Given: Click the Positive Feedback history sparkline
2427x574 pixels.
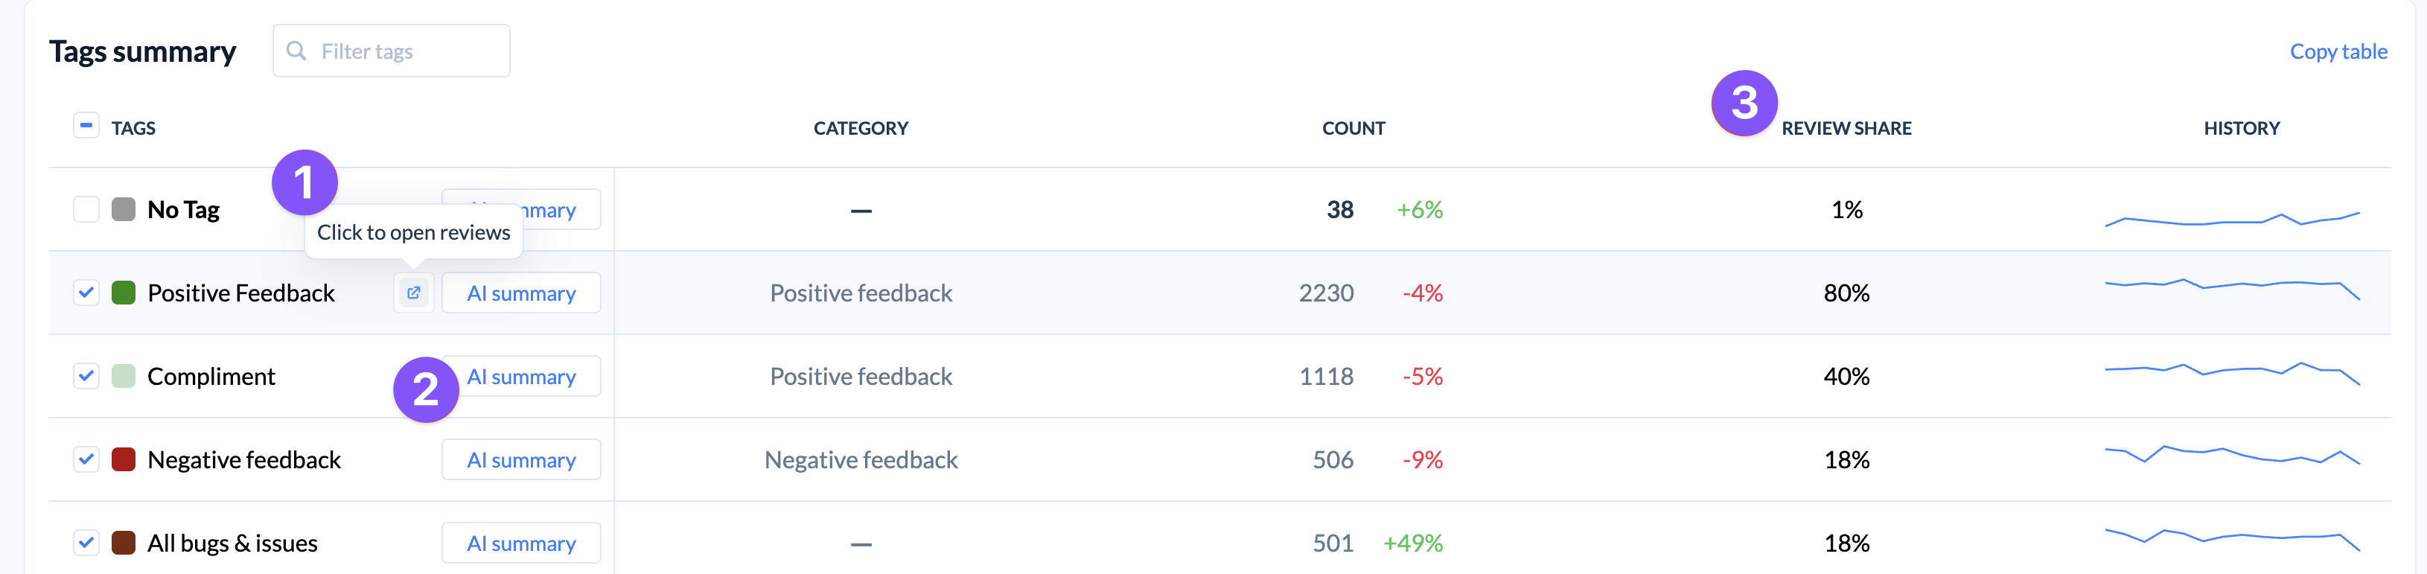Looking at the screenshot, I should click(2231, 287).
